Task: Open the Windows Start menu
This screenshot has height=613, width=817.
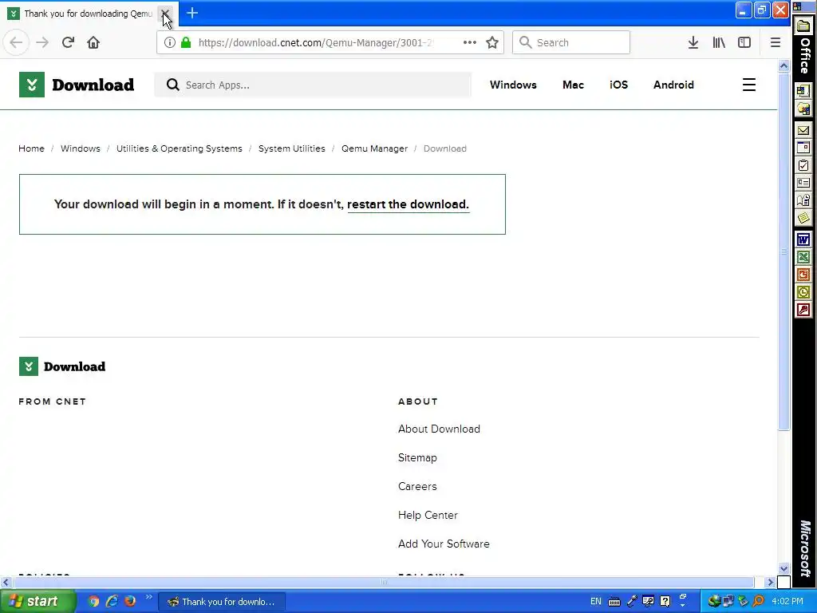Action: pos(37,602)
